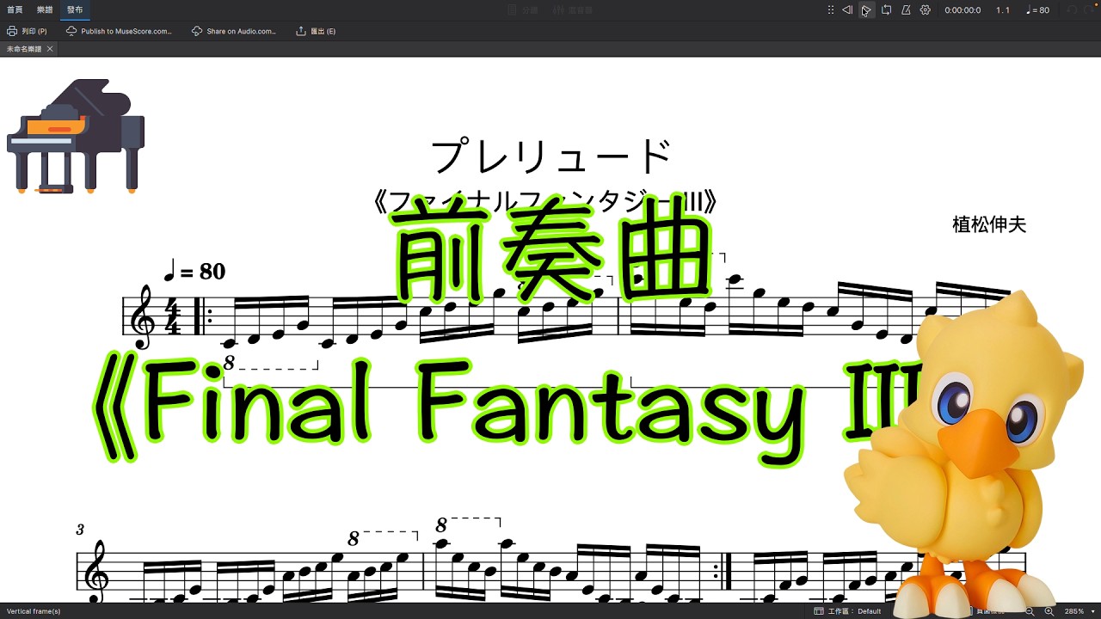Click the tempo marking ♩ = 80 in score
The image size is (1101, 619).
coord(194,272)
